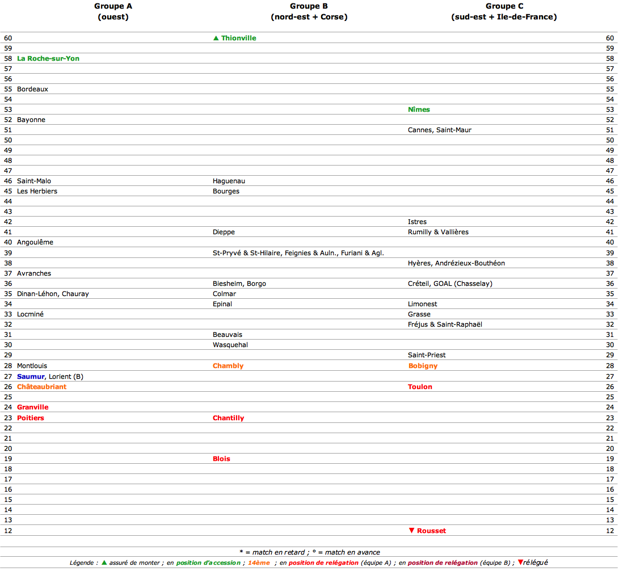The height and width of the screenshot is (580, 619).
Task: Click green 'position d'accession' legend text
Action: pos(208,563)
